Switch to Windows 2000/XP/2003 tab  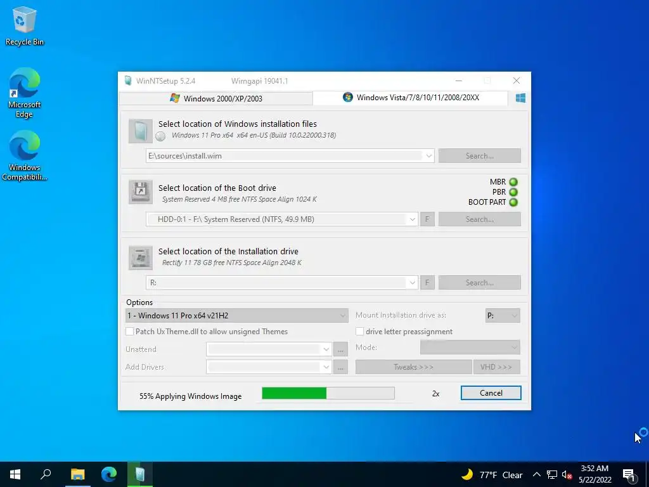click(215, 98)
